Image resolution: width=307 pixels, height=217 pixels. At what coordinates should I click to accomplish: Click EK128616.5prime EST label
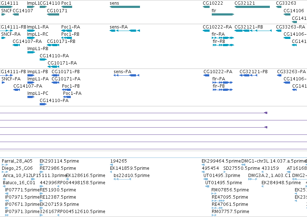click(86, 176)
